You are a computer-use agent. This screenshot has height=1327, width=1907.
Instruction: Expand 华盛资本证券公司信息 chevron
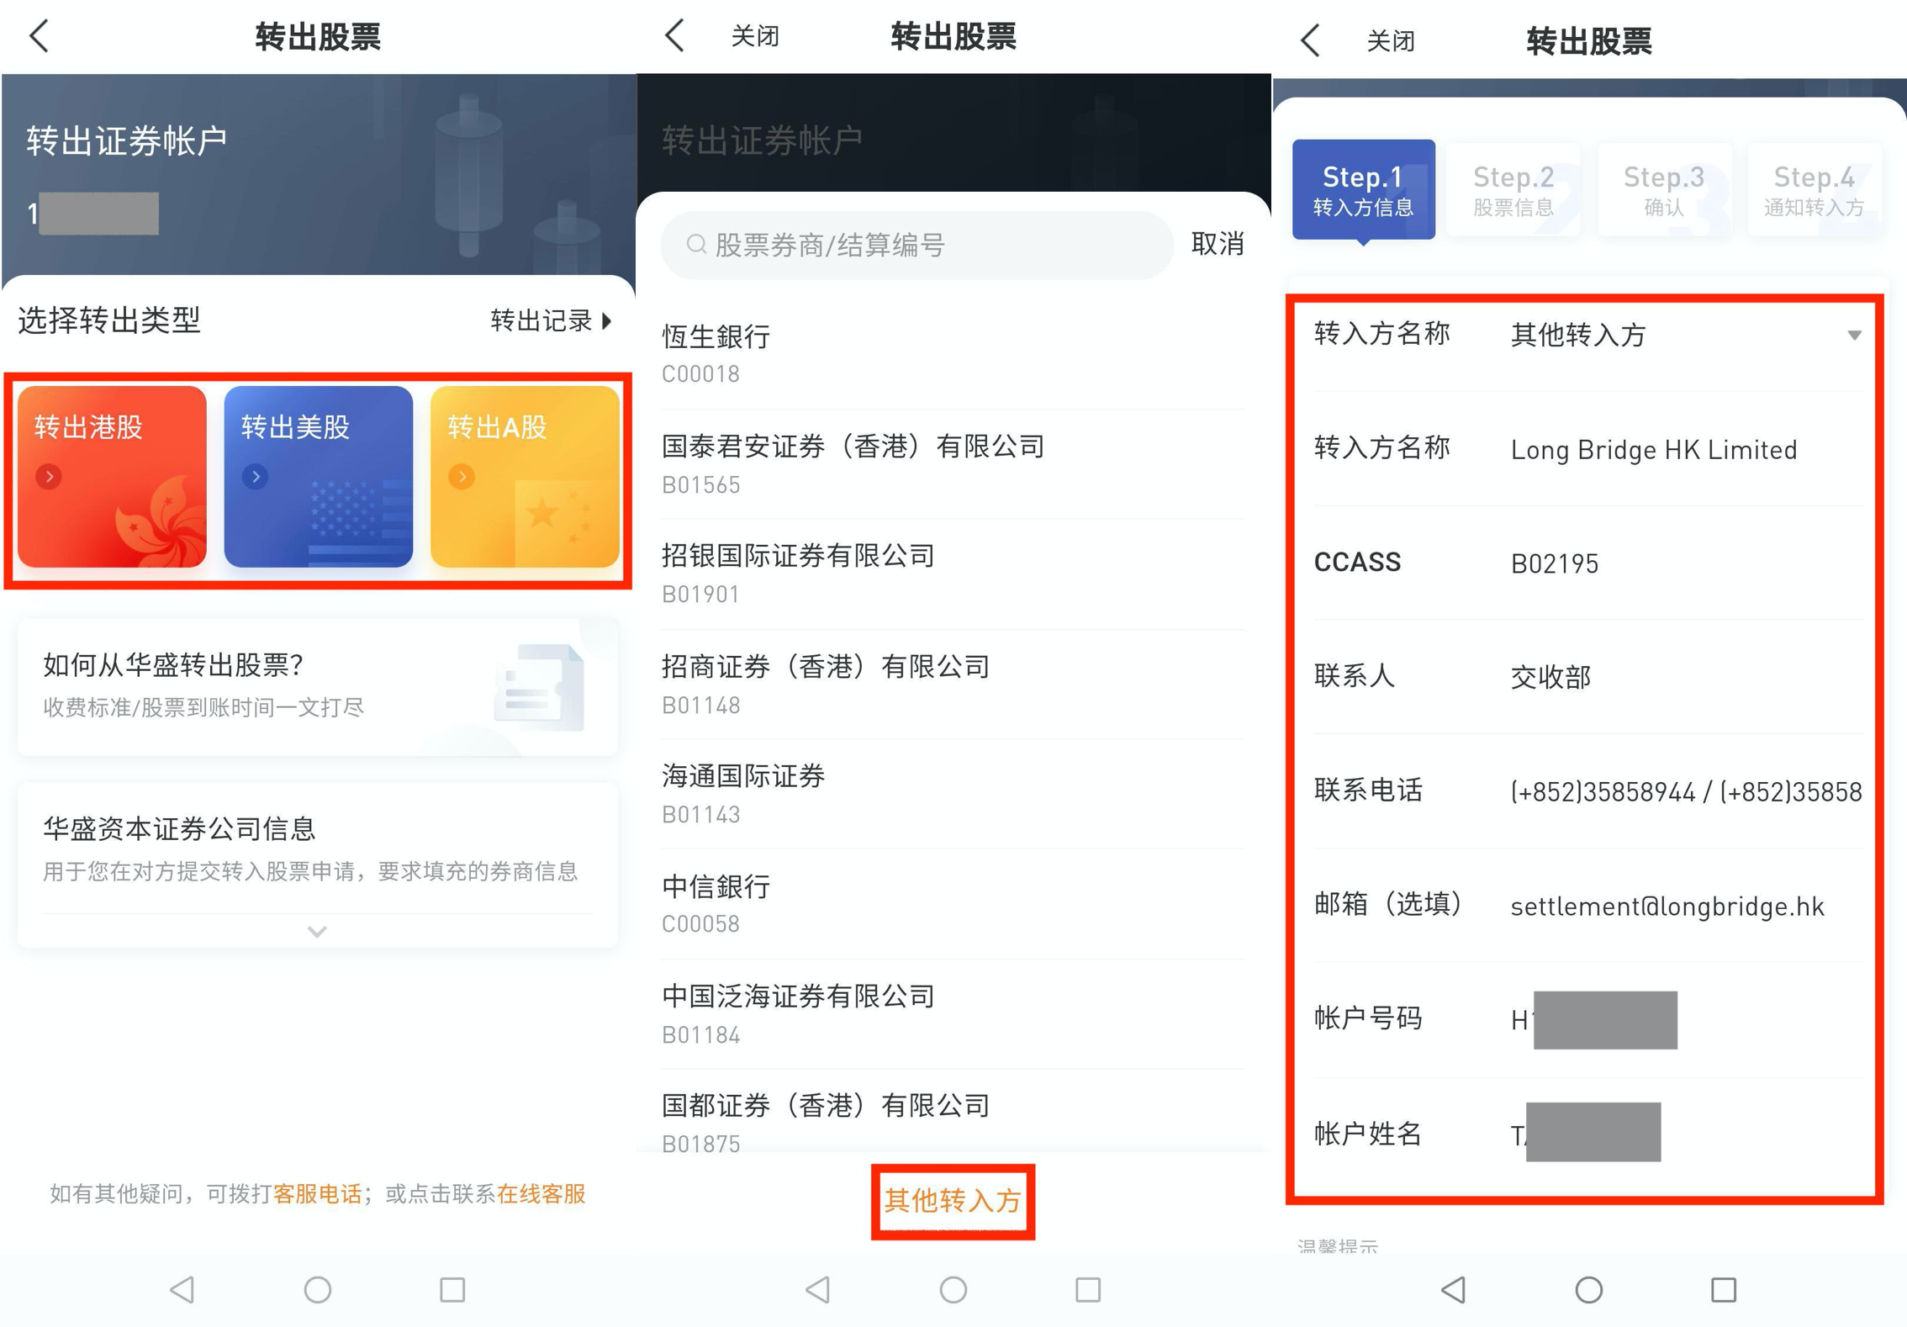pyautogui.click(x=317, y=931)
